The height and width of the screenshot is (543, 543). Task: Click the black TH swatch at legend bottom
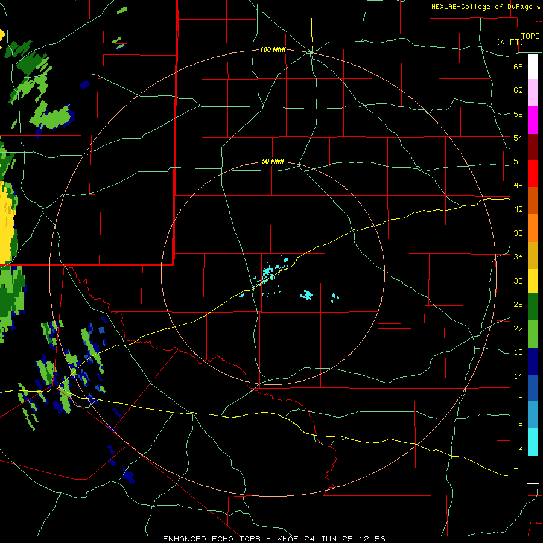click(x=533, y=469)
